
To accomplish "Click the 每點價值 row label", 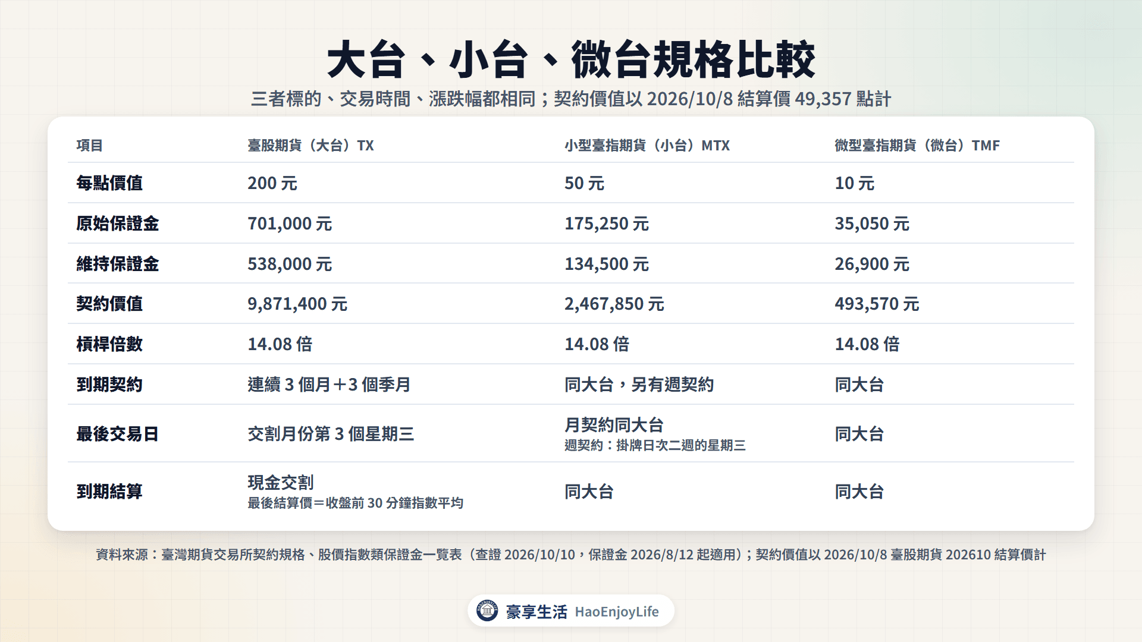I will [x=109, y=183].
